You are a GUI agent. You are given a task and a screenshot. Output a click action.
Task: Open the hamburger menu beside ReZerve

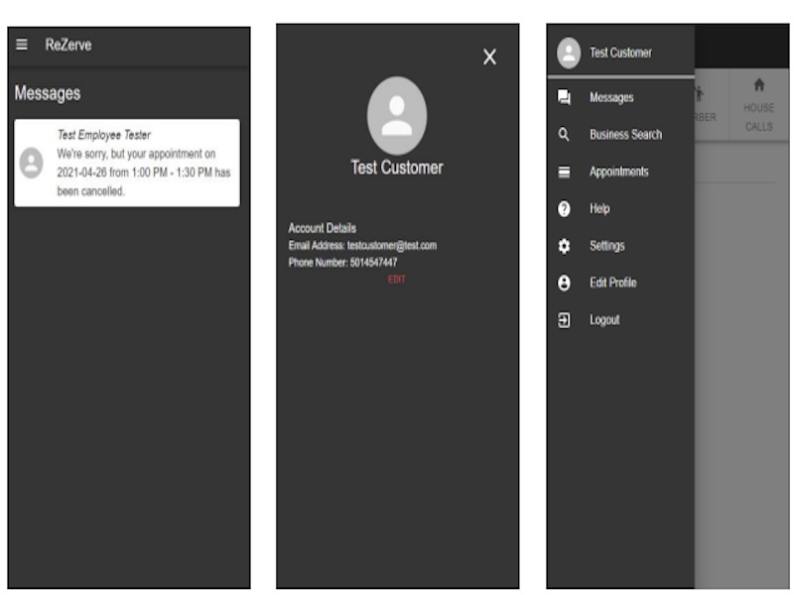(x=22, y=46)
